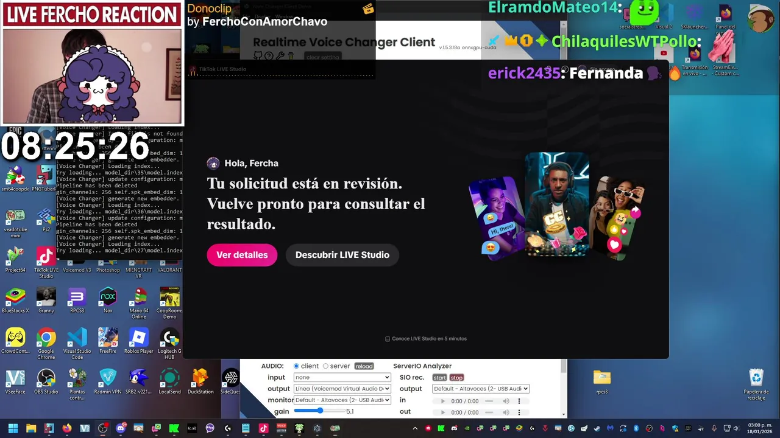Viewport: 780px width, 438px height.
Task: Open the taskbar clock and date
Action: pos(760,428)
